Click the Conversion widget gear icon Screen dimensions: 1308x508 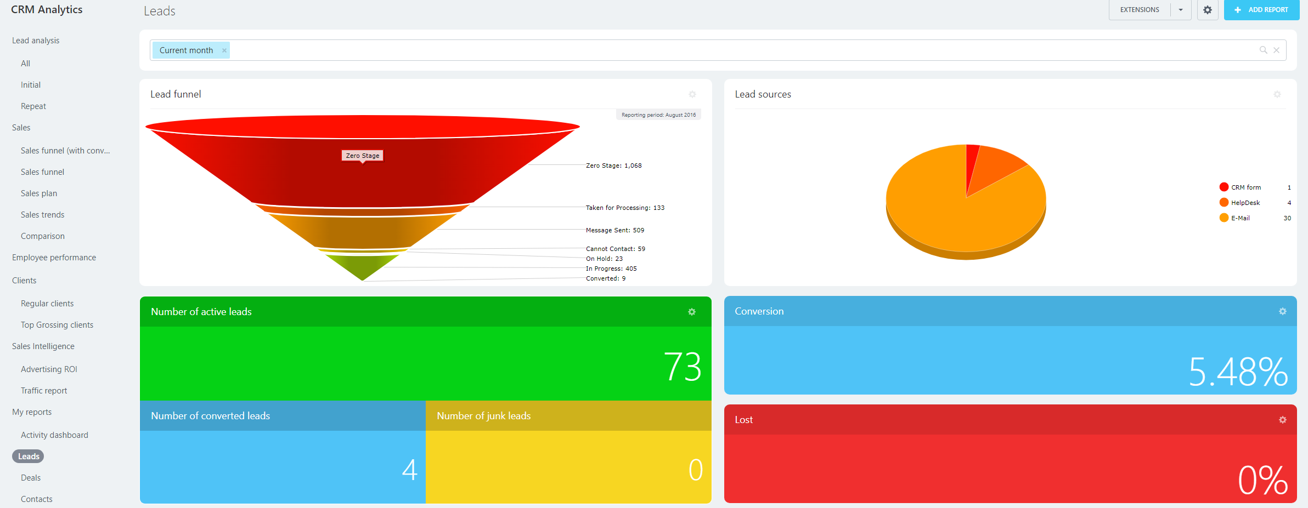[1282, 311]
